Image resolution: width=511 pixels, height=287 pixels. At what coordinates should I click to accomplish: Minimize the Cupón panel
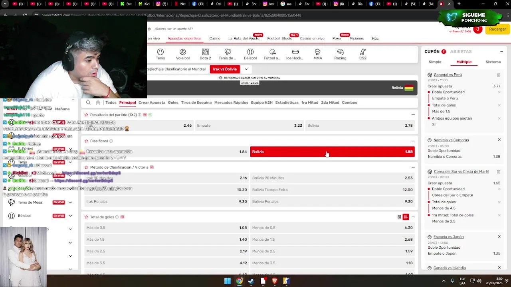pos(501,51)
